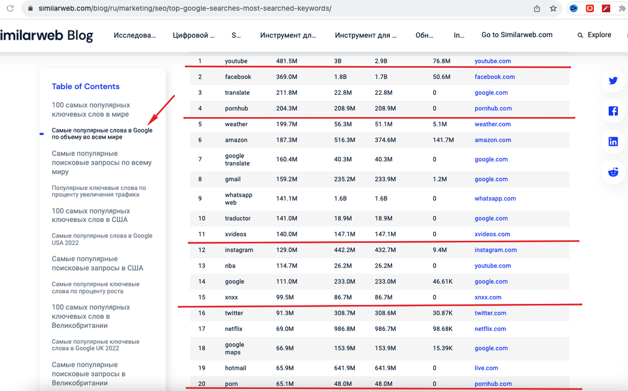The height and width of the screenshot is (391, 628).
Task: Go to '100 самых популярных ключевых слов в США'
Action: (x=91, y=215)
